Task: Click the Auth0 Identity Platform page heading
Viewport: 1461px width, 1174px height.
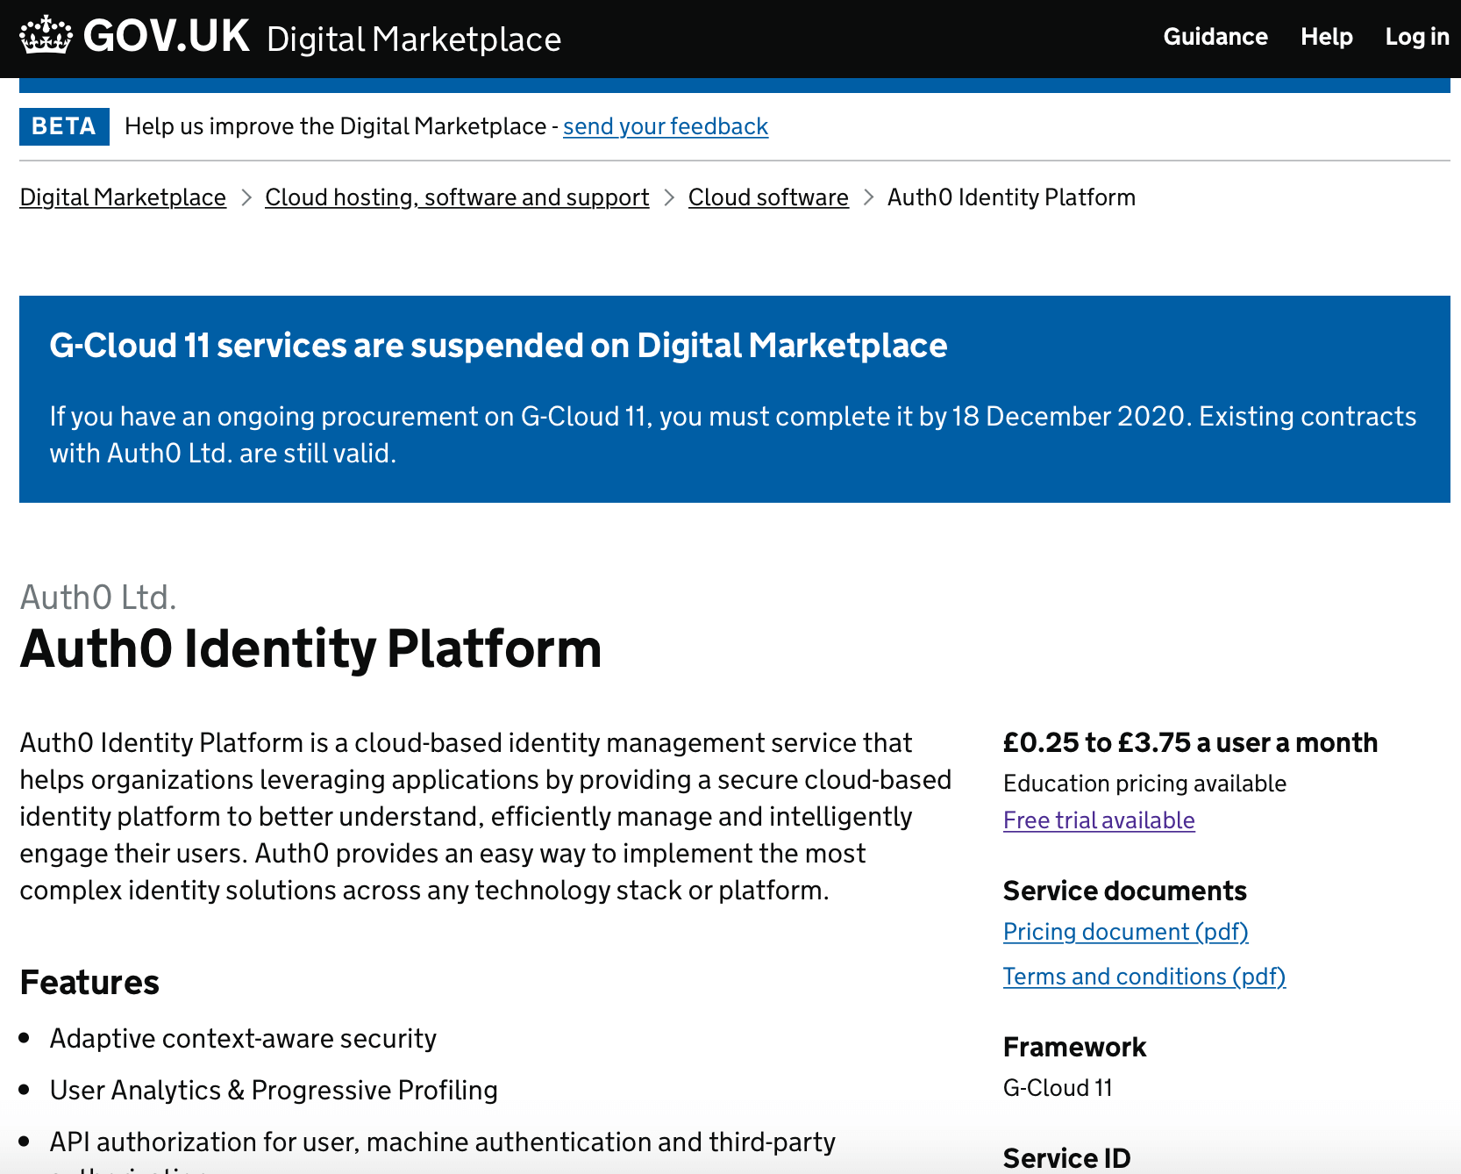Action: 311,649
